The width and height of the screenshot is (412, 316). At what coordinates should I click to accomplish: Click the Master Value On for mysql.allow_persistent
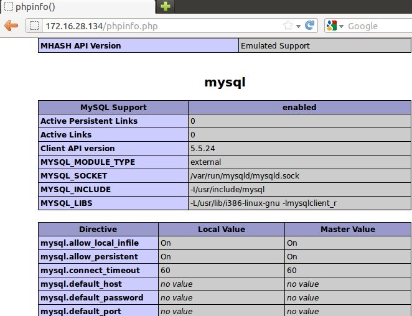tap(292, 257)
